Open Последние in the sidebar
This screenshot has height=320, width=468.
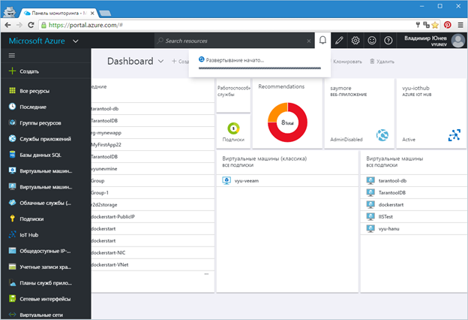tap(46, 107)
